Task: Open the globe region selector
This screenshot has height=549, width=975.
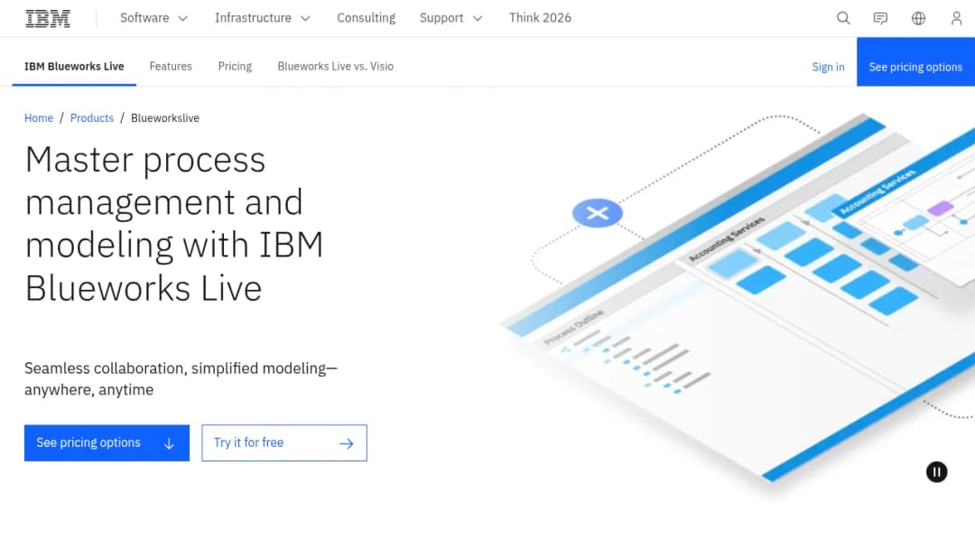Action: tap(918, 18)
